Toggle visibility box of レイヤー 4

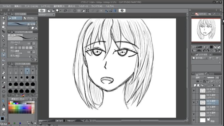tap(194, 97)
